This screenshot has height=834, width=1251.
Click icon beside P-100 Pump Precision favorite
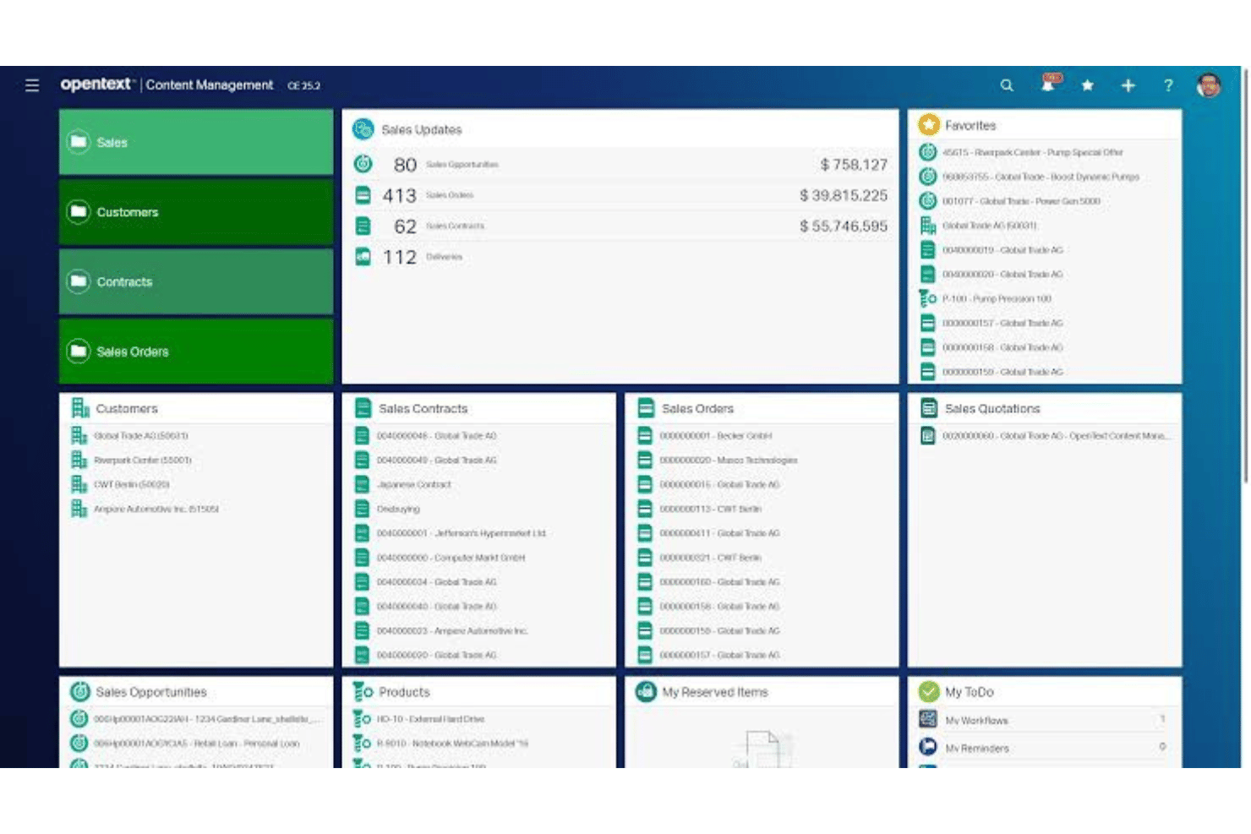(927, 298)
